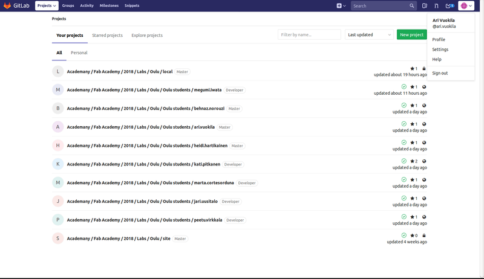The image size is (484, 279).
Task: Click the Filter by name input field
Action: [309, 35]
